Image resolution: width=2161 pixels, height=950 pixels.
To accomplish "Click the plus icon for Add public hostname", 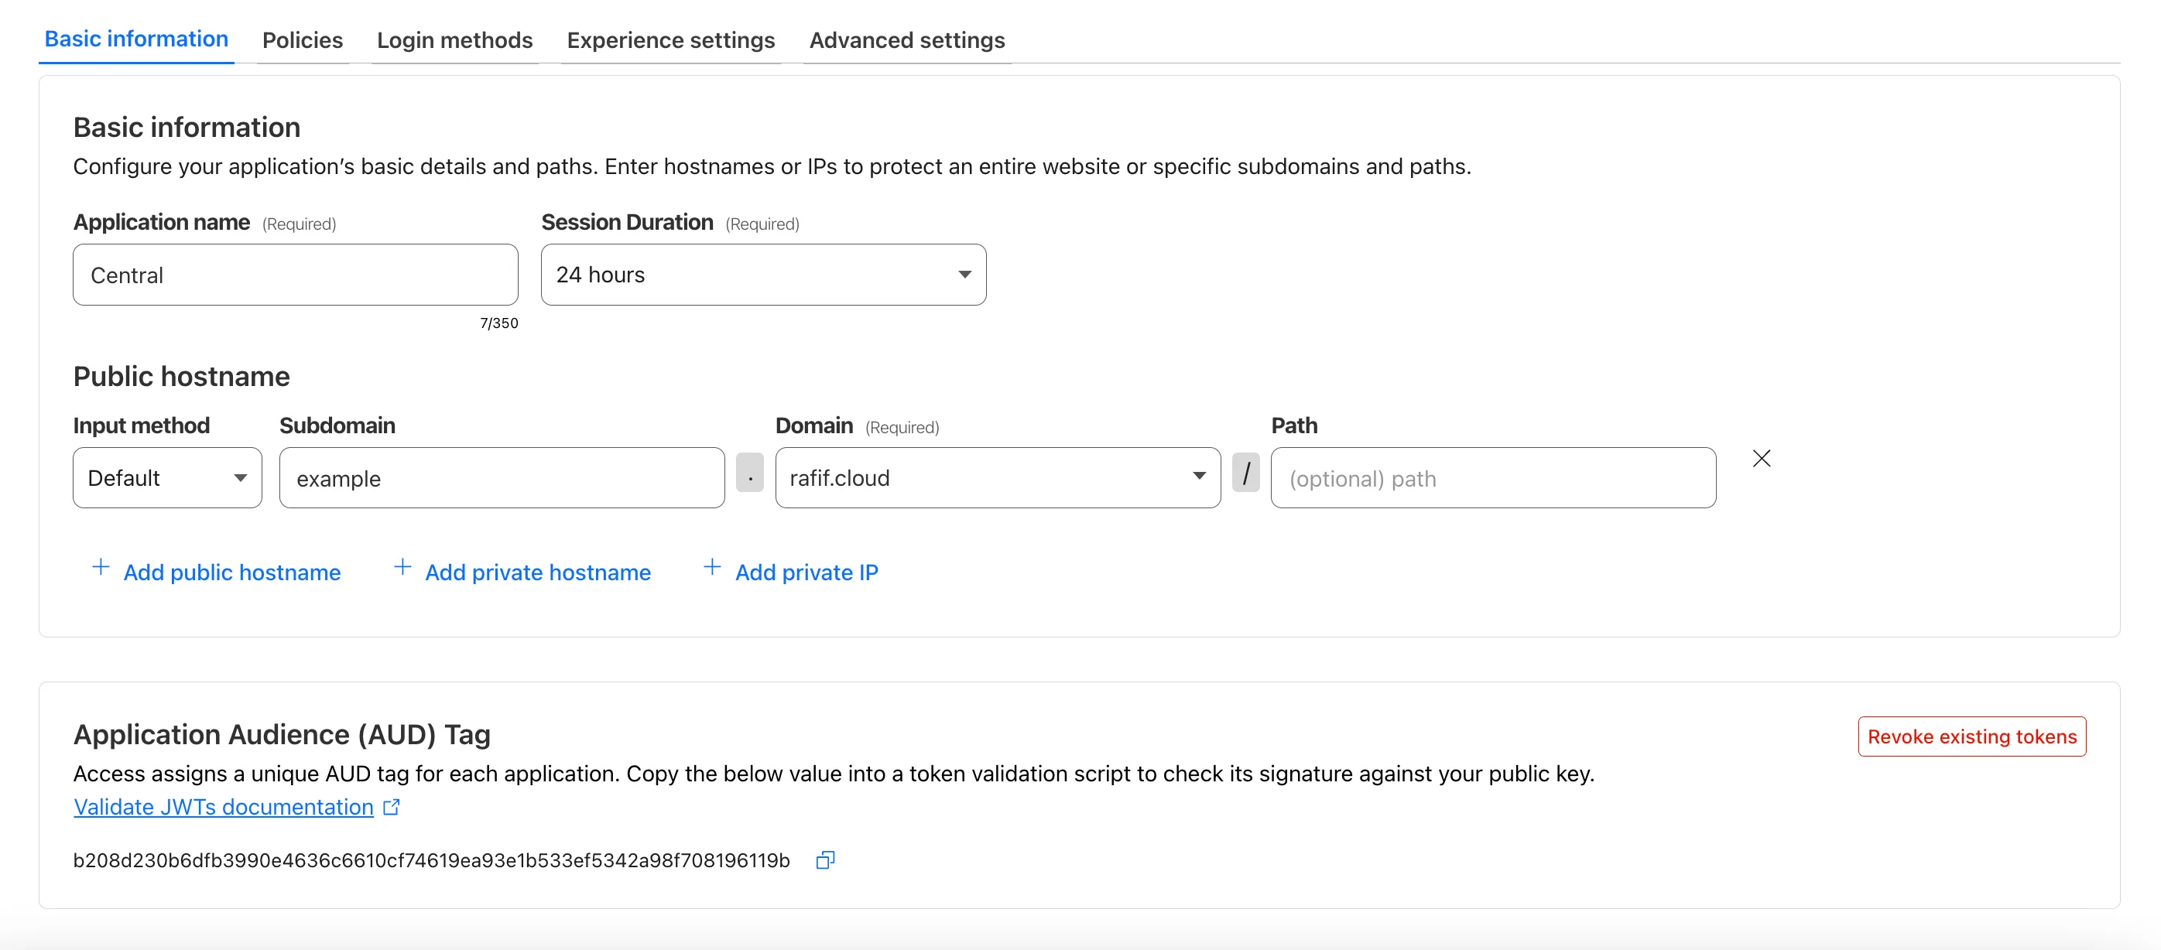I will 101,568.
